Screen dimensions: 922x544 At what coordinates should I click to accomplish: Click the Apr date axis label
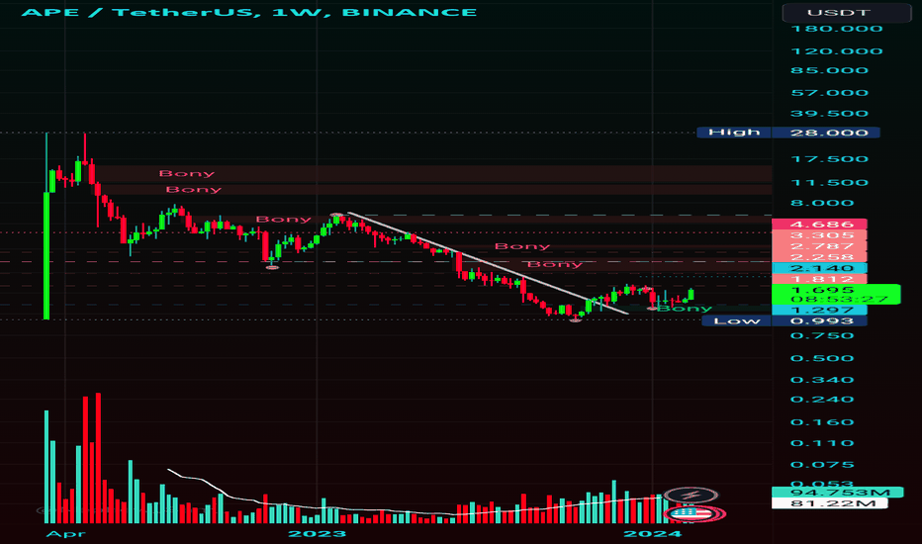(65, 533)
